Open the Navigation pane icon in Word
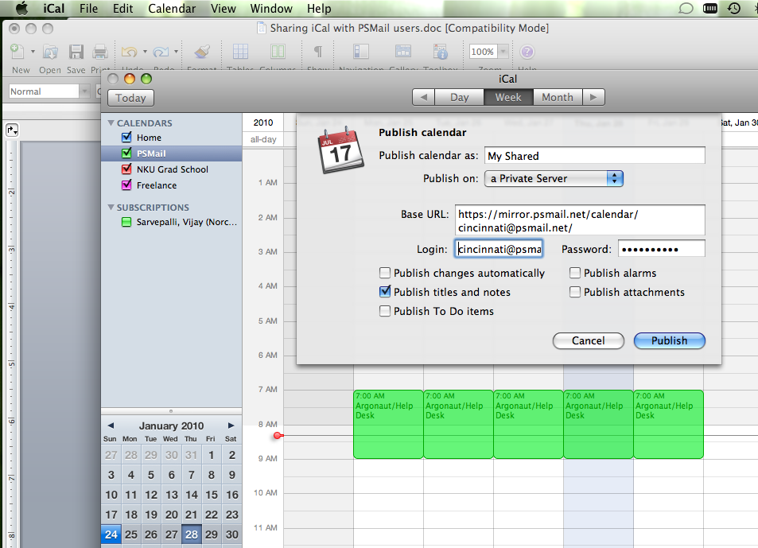758x548 pixels. 361,51
